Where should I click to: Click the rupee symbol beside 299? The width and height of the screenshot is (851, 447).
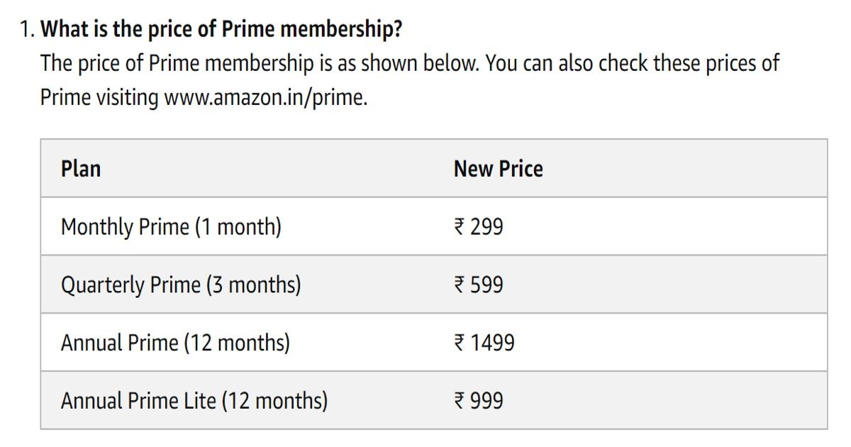[460, 227]
